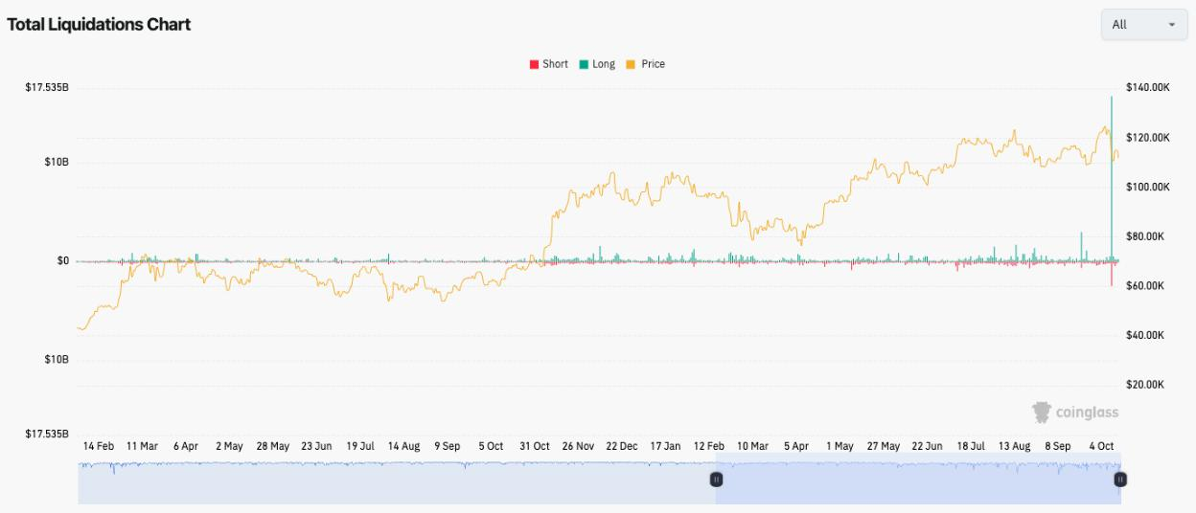Click the unselected area of the overview slider
This screenshot has height=513, width=1196.
397,479
